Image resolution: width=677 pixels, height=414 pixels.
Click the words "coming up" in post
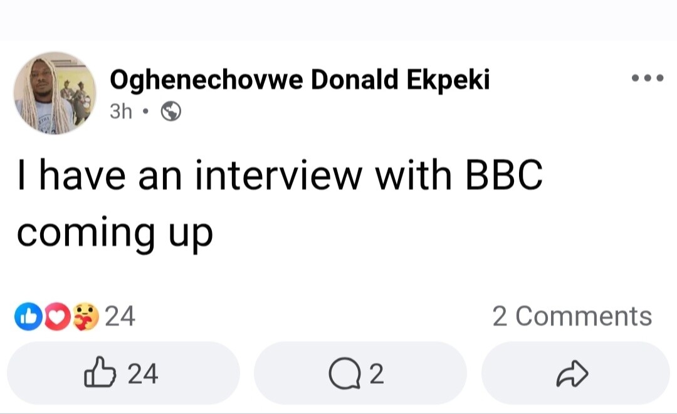115,233
